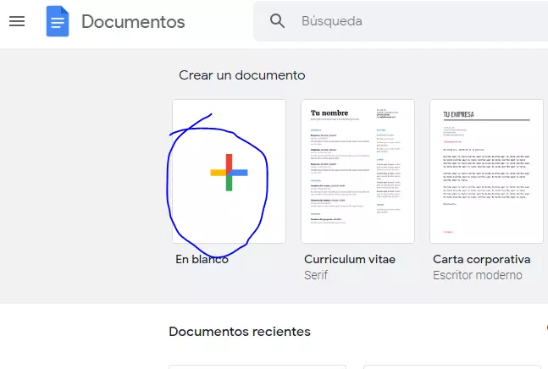The height and width of the screenshot is (369, 548).
Task: Click the Crear un documento heading
Action: (242, 75)
